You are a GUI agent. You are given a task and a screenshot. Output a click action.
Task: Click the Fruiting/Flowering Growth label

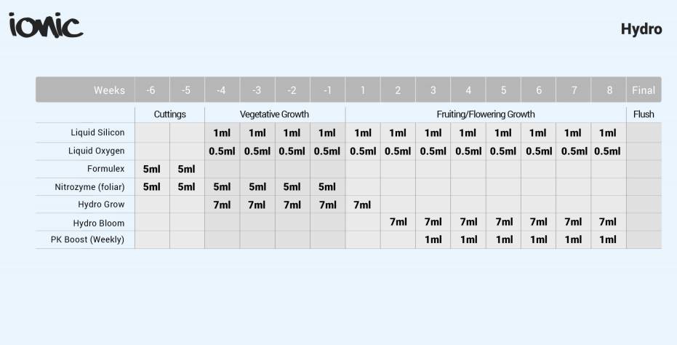point(486,114)
